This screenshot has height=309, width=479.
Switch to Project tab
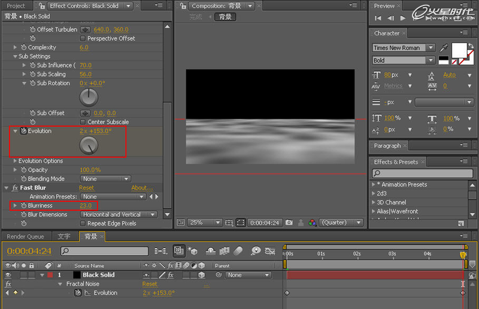click(16, 6)
